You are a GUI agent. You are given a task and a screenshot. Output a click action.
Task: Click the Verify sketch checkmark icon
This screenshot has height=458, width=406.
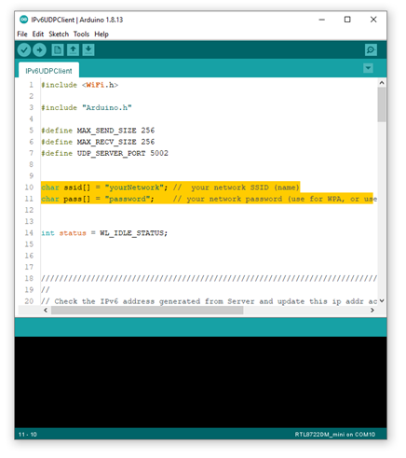pyautogui.click(x=24, y=49)
